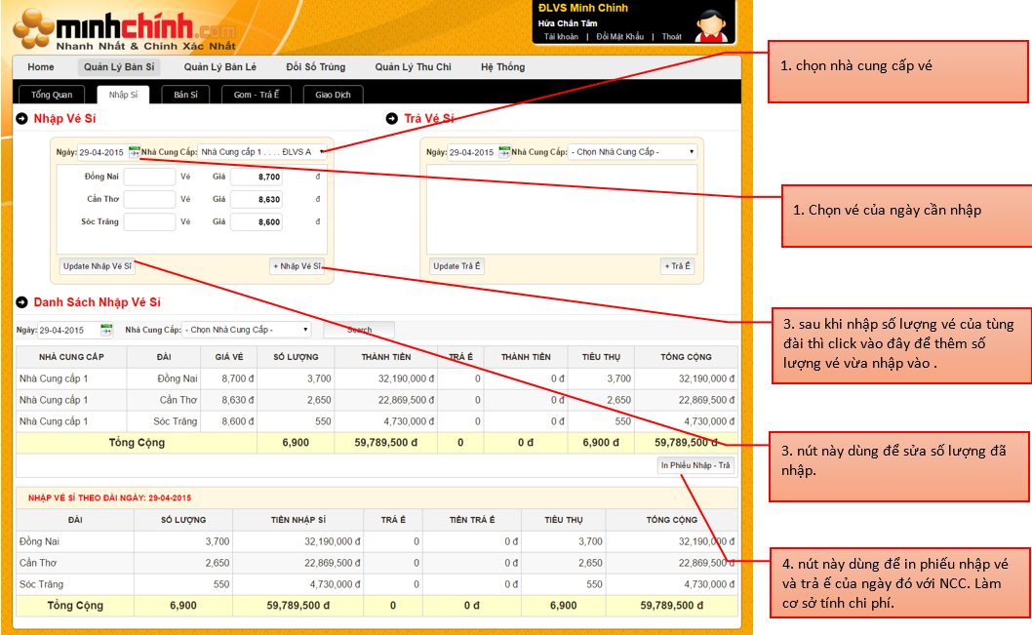Click the Thoát logout link
This screenshot has height=635, width=1032.
pos(671,37)
